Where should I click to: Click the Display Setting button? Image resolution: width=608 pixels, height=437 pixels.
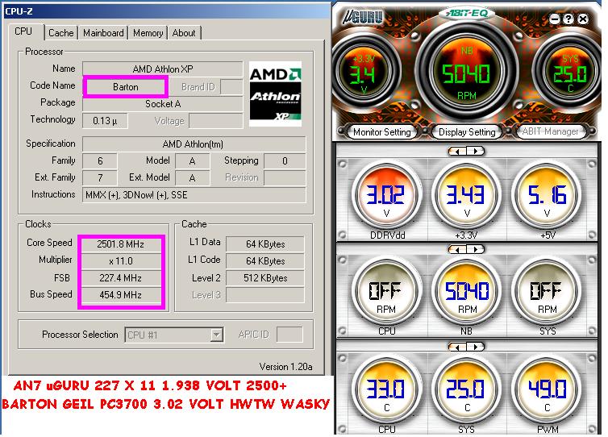coord(467,131)
